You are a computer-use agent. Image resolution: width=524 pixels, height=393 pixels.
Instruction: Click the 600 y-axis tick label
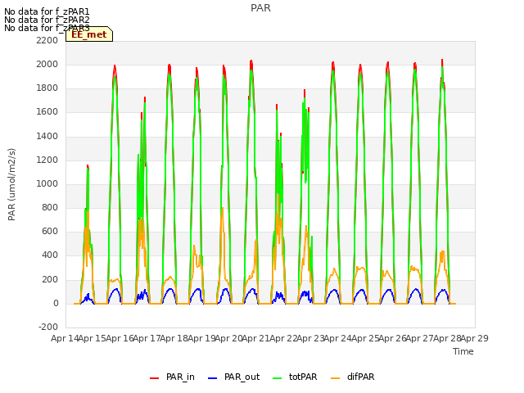pos(50,231)
